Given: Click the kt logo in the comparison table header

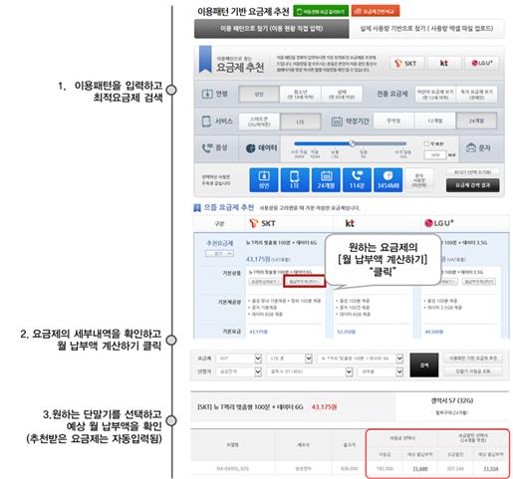Looking at the screenshot, I should click(x=350, y=223).
